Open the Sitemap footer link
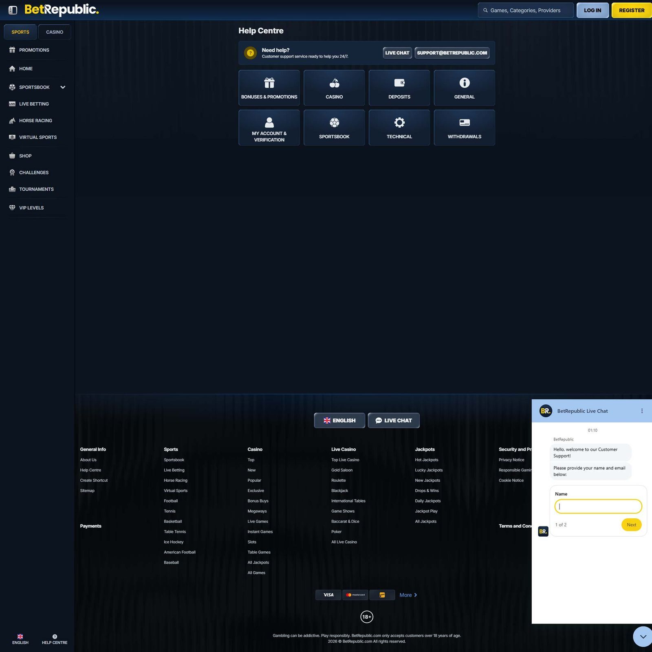The height and width of the screenshot is (652, 652). (x=87, y=491)
